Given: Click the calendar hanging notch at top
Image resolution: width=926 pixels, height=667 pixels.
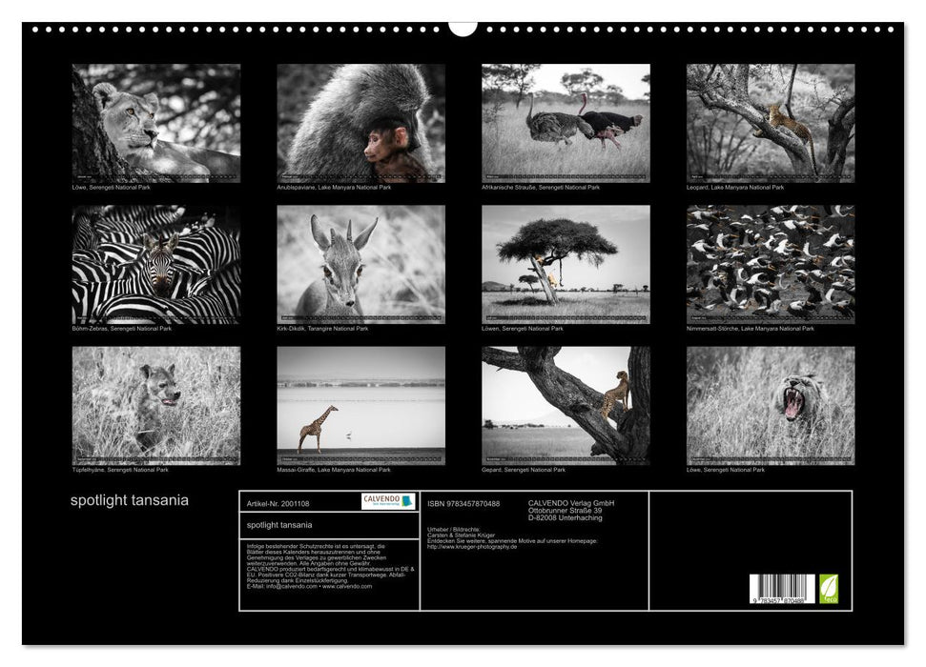Looking at the screenshot, I should (463, 27).
